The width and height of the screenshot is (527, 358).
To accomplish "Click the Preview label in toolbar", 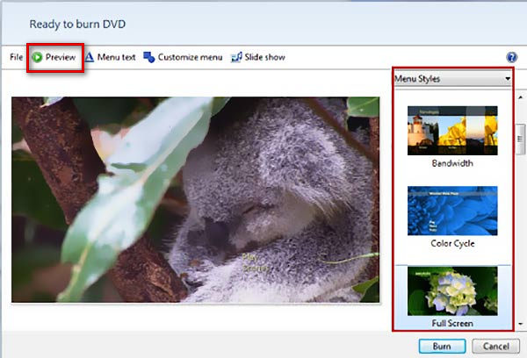I will 61,57.
